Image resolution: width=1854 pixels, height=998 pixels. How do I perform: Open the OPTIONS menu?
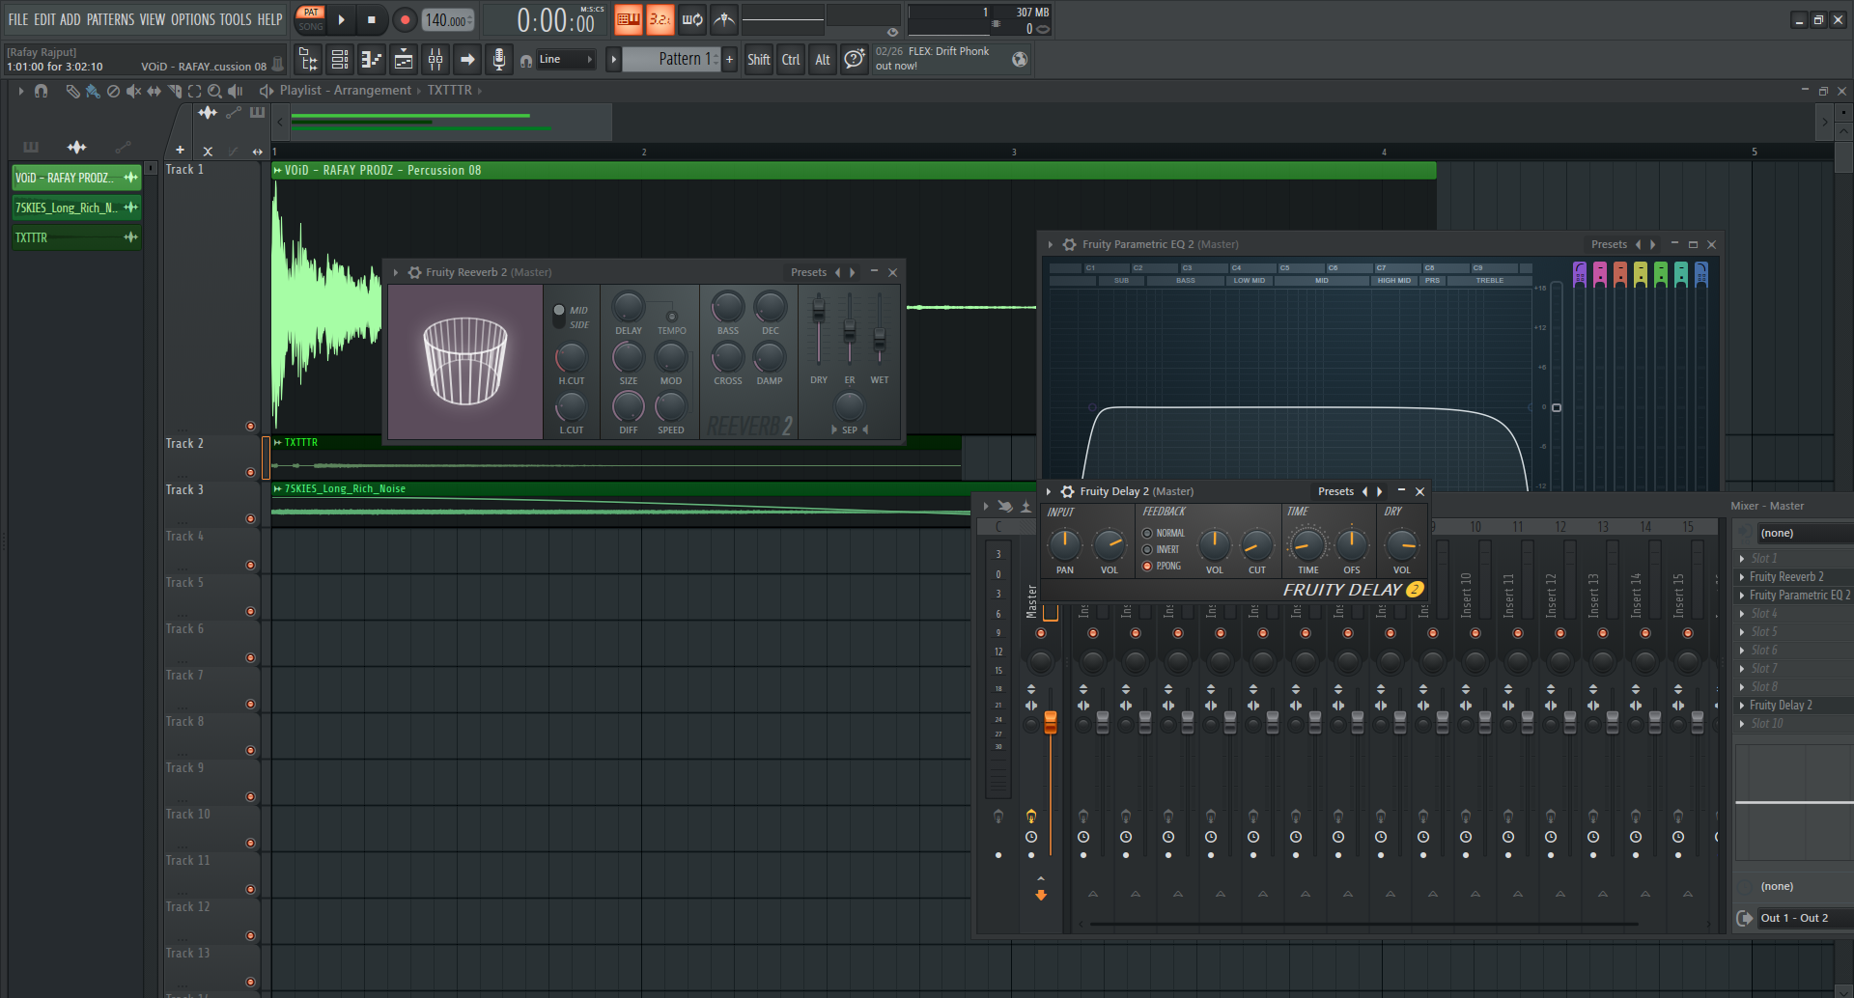(x=192, y=19)
